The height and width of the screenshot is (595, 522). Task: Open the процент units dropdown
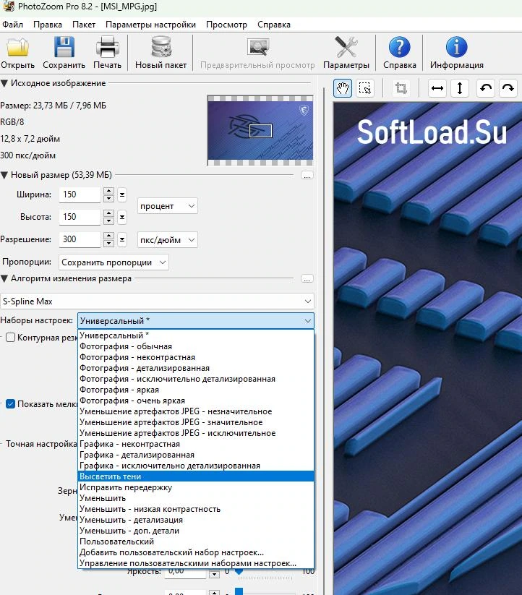point(167,206)
